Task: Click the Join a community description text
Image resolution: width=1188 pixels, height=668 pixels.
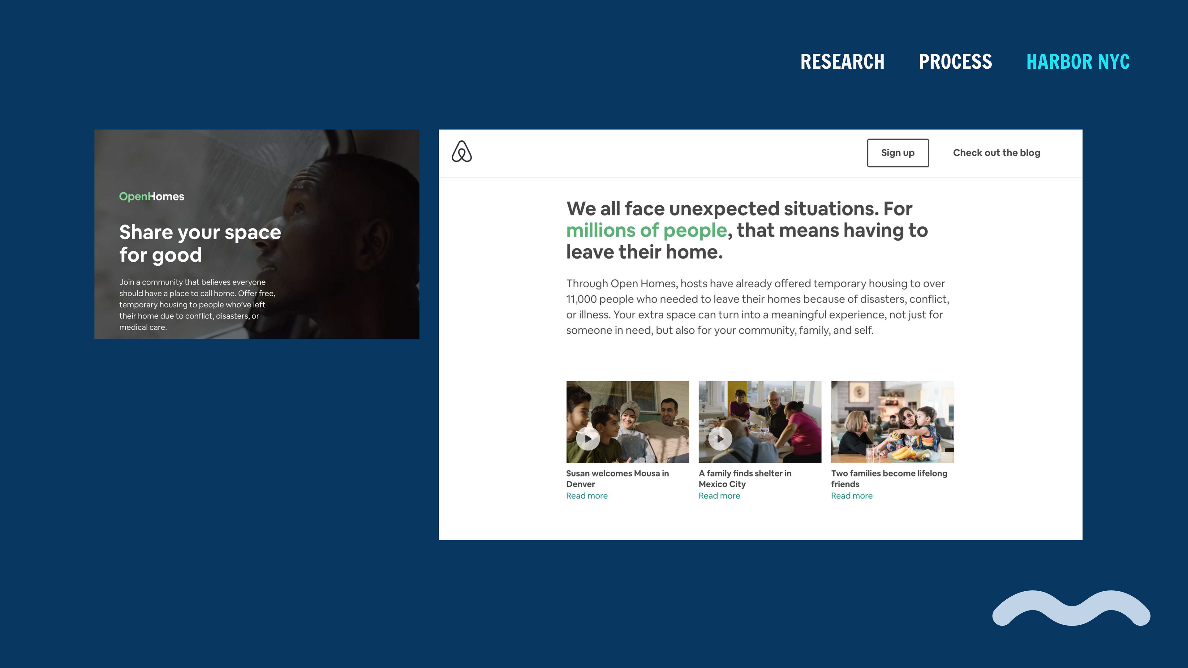Action: tap(197, 304)
